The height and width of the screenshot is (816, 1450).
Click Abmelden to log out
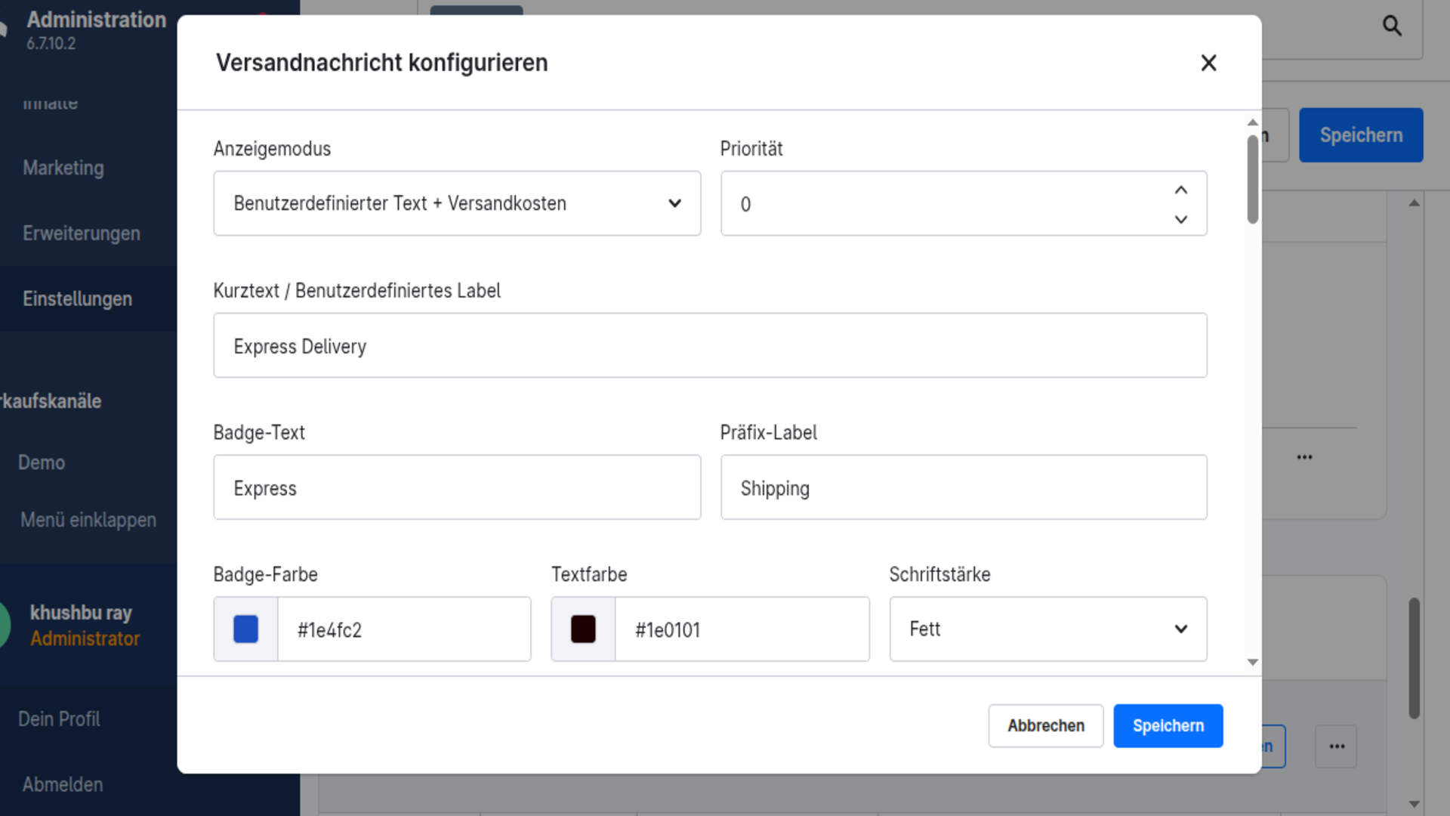(x=63, y=784)
